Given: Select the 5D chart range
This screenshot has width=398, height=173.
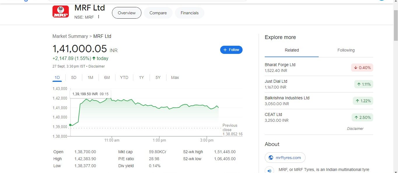Looking at the screenshot, I should coord(74,77).
